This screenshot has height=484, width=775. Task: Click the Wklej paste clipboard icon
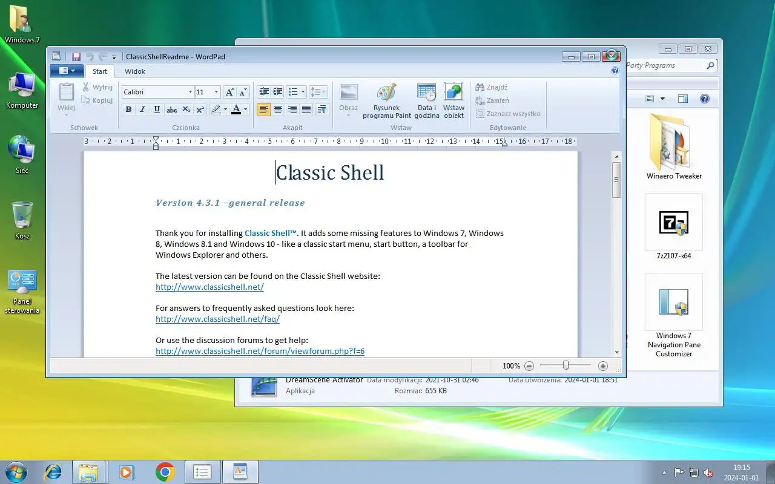[x=66, y=92]
